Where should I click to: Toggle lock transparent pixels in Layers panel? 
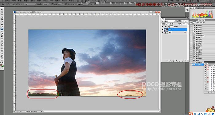click(x=166, y=24)
